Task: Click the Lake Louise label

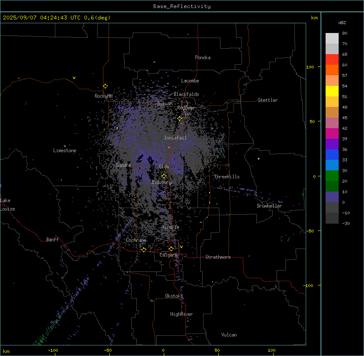Action: pyautogui.click(x=8, y=205)
